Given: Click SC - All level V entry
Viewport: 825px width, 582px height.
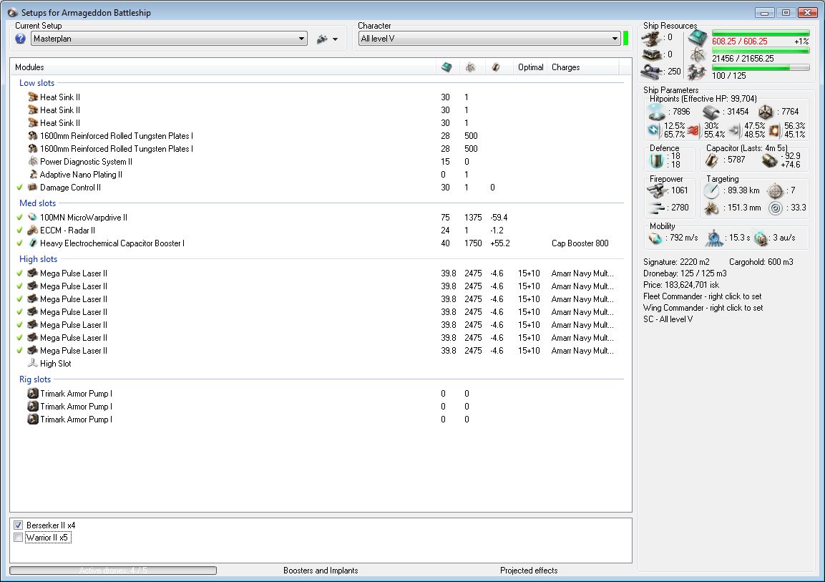Looking at the screenshot, I should click(x=668, y=319).
